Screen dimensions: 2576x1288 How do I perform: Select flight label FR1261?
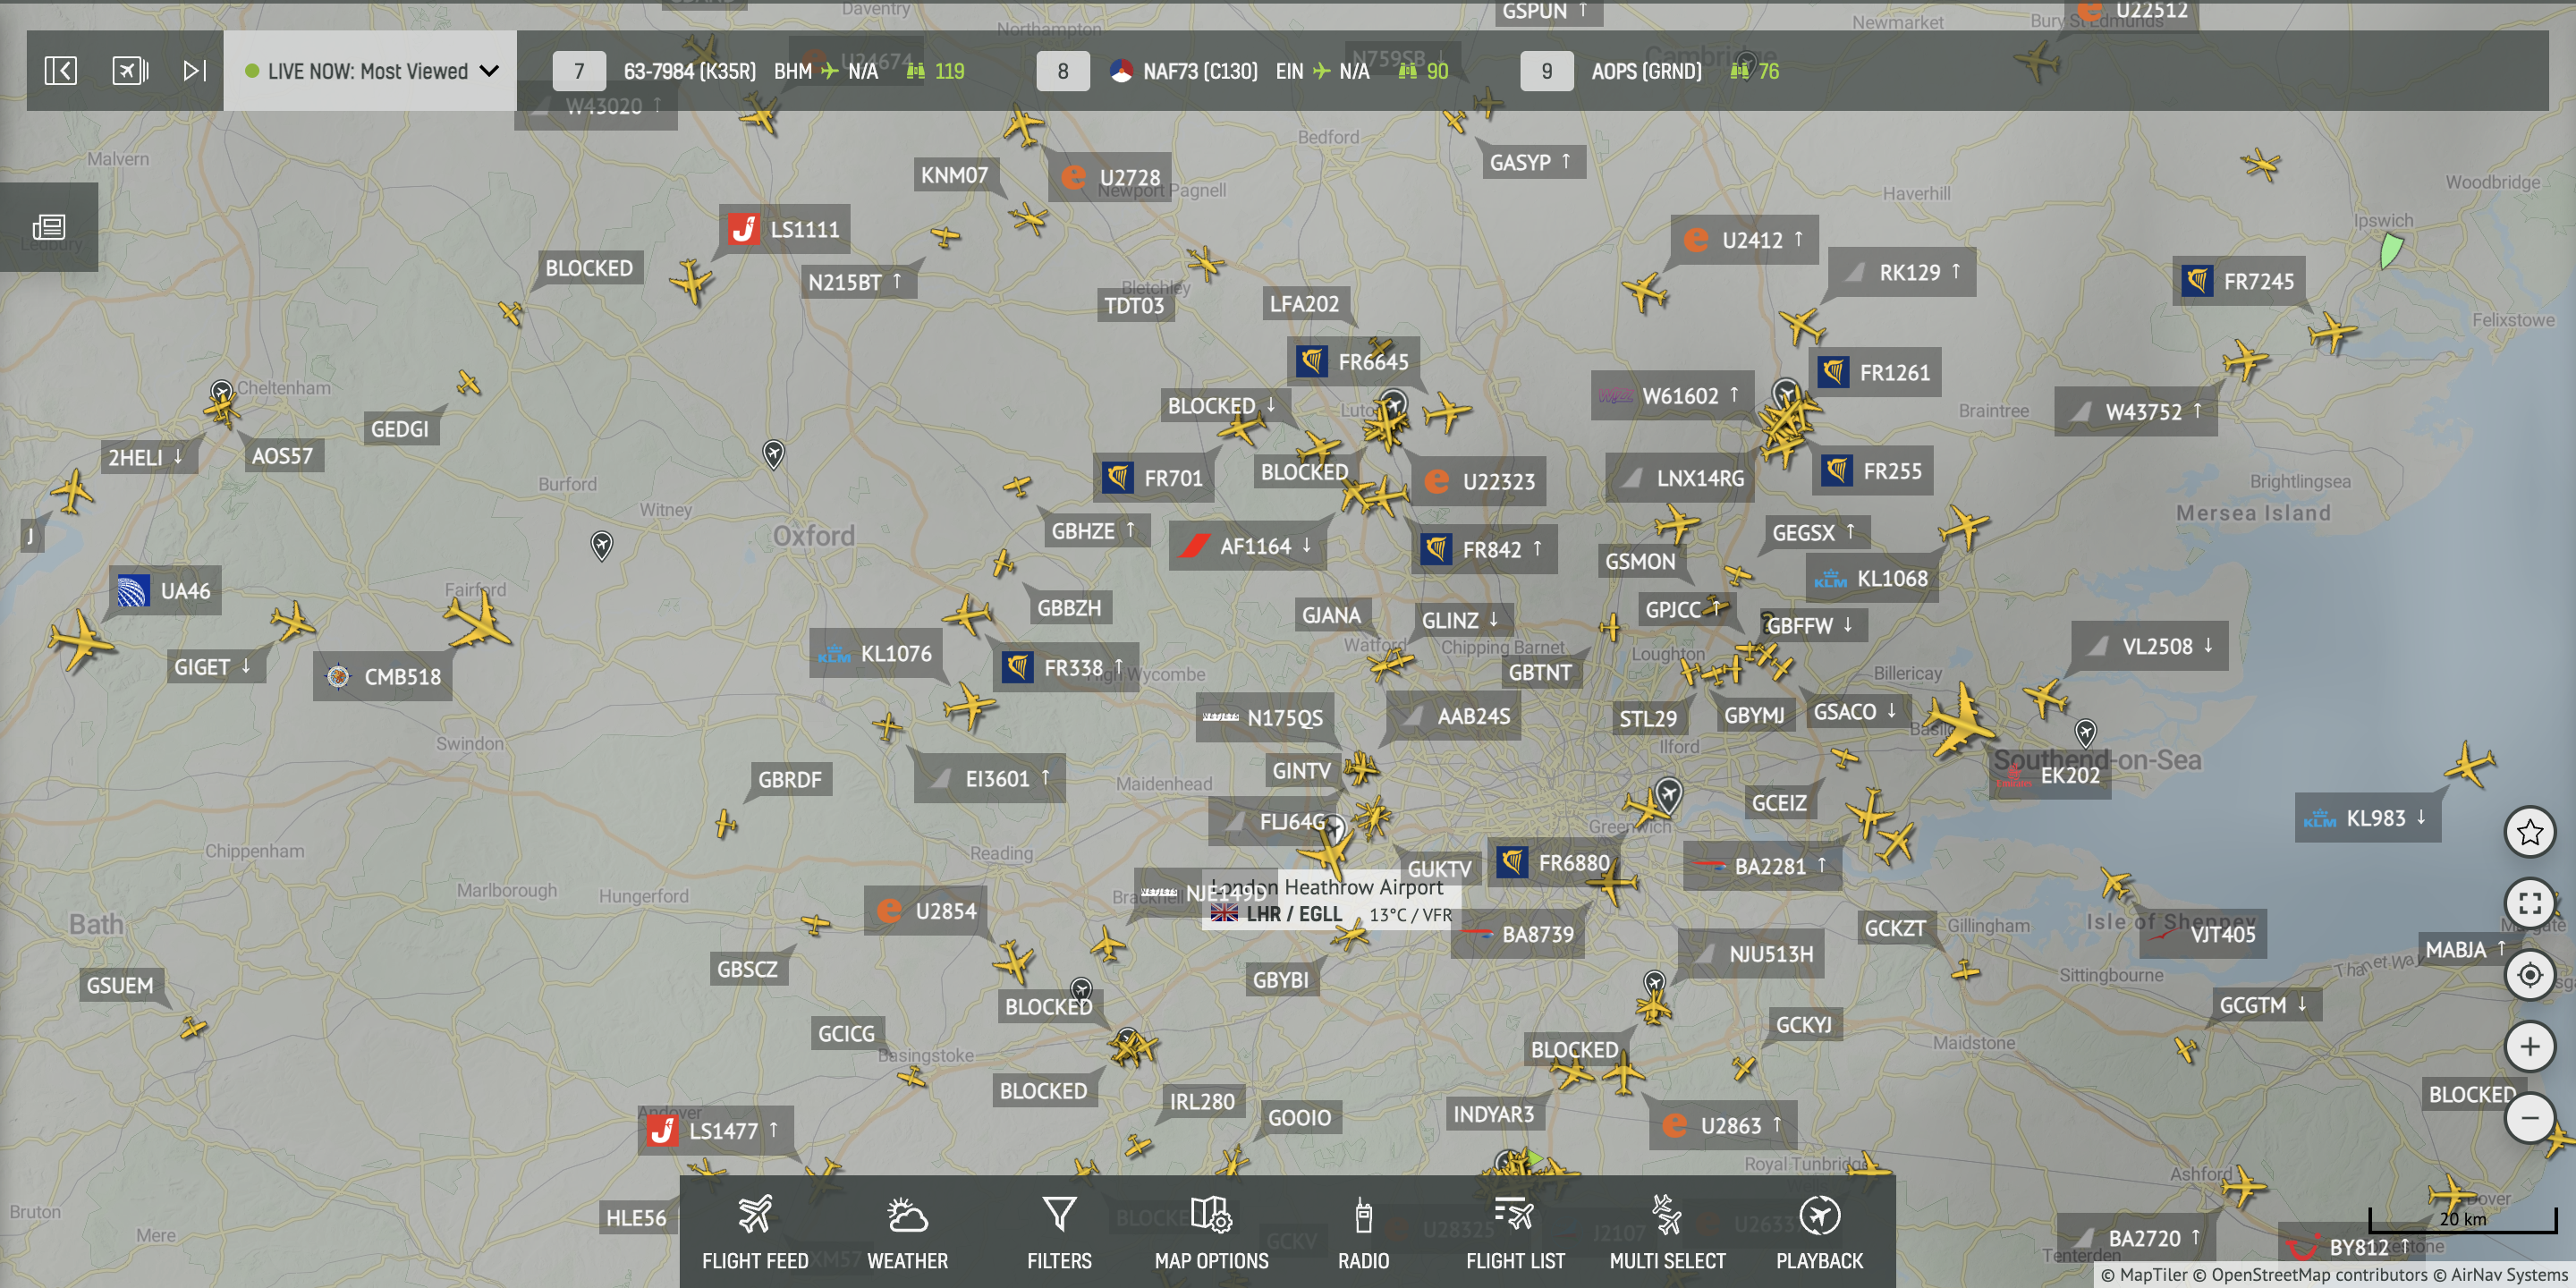coord(1876,373)
